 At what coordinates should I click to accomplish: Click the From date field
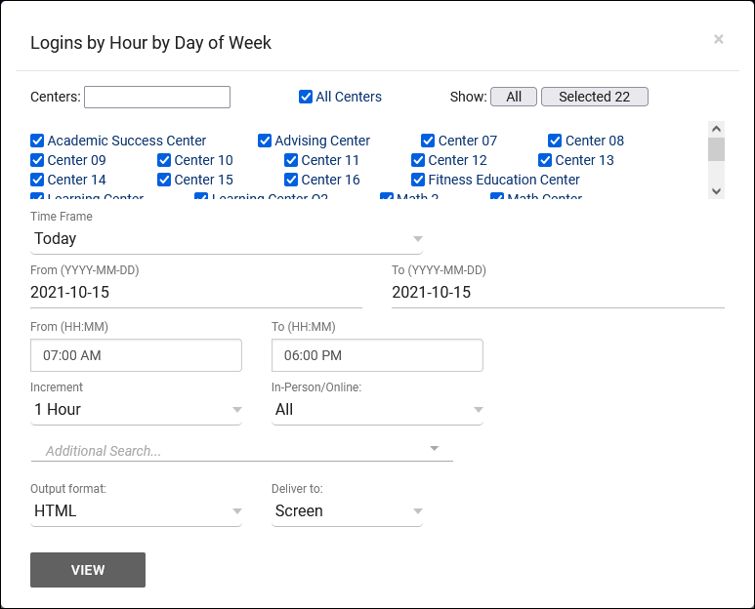click(x=195, y=293)
